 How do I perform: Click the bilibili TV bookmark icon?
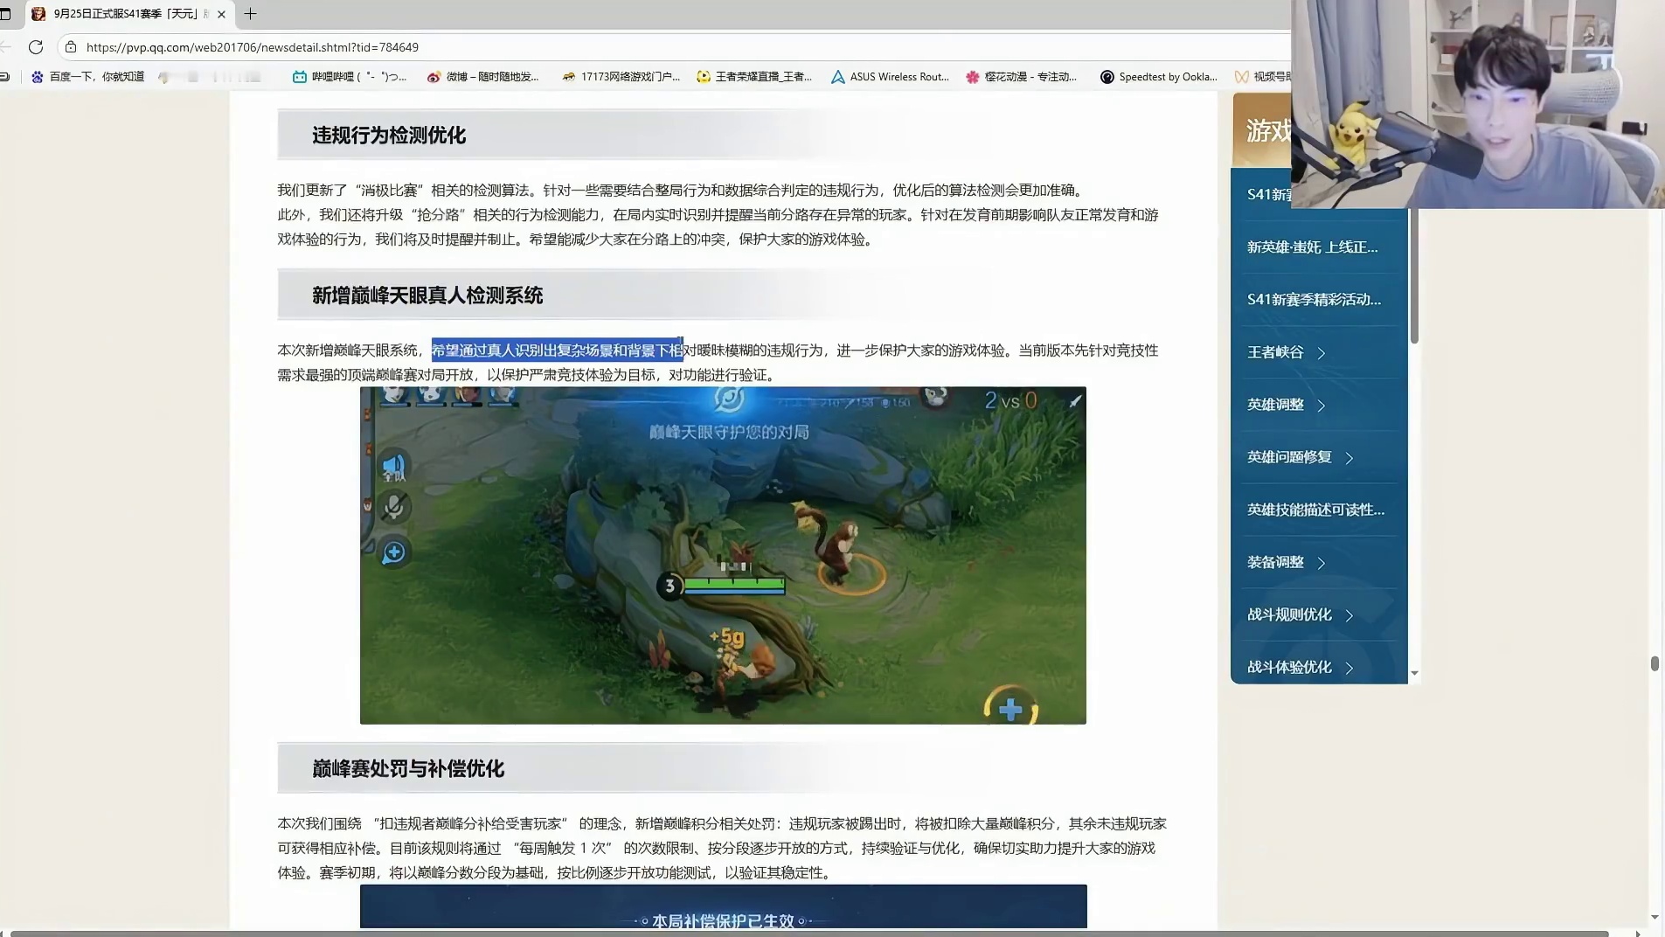tap(299, 77)
